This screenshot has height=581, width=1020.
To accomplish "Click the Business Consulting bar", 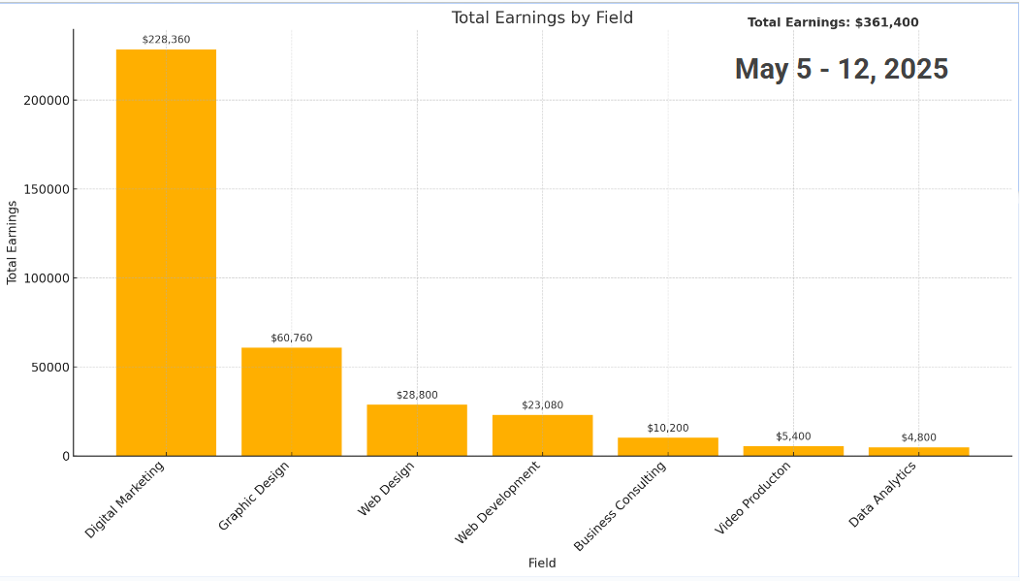I will pos(668,447).
